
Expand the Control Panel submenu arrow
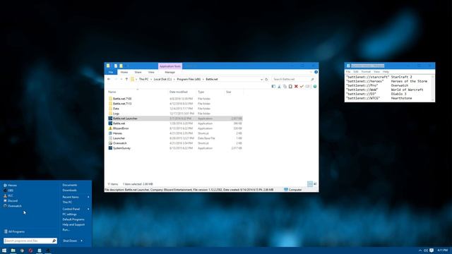88,209
